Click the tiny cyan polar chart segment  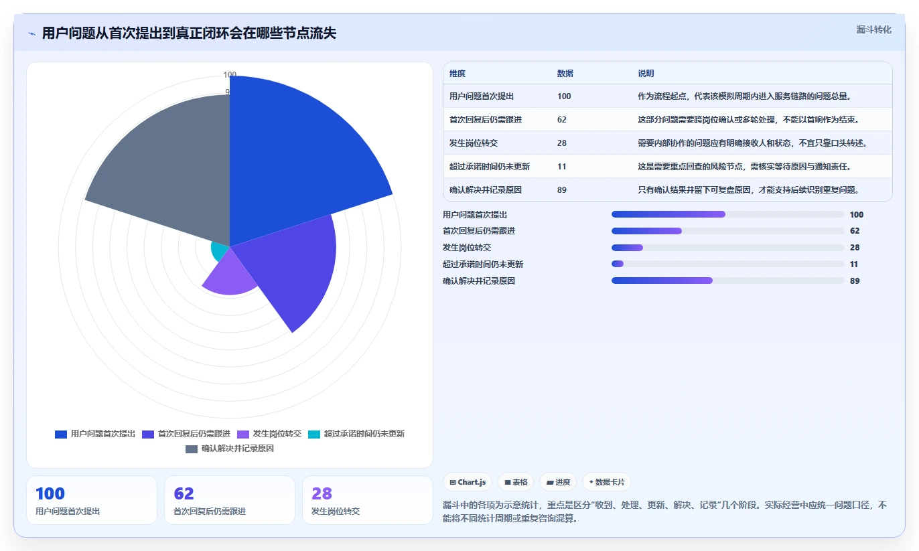(x=220, y=251)
